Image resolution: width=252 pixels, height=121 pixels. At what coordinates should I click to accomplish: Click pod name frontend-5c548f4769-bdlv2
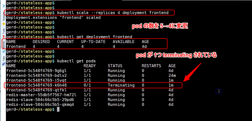point(36,75)
